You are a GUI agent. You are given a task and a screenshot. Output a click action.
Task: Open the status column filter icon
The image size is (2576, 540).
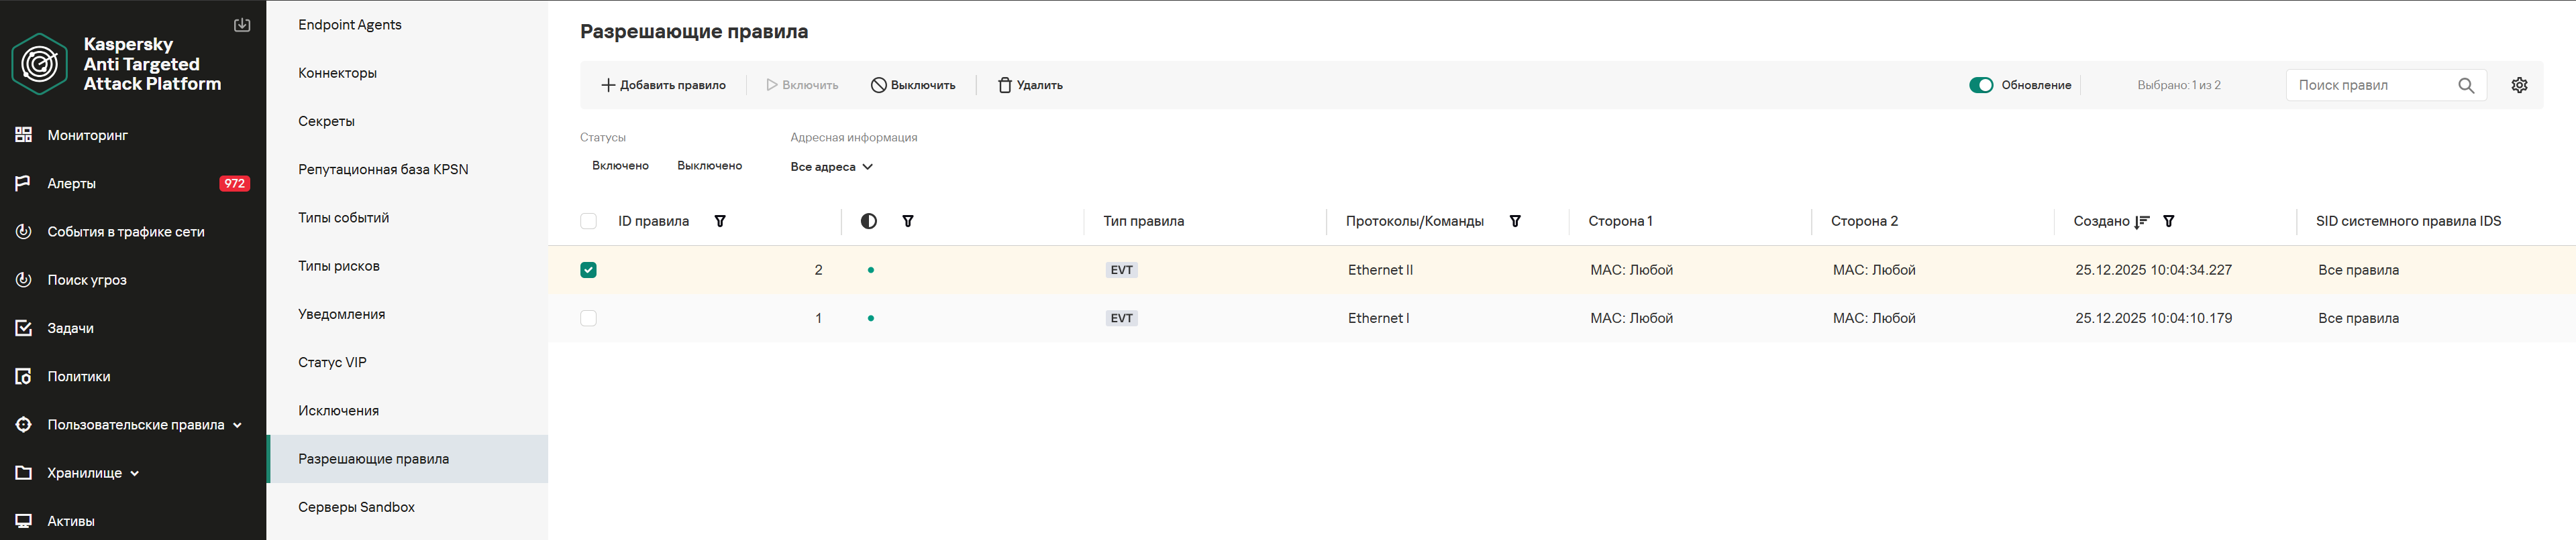point(908,222)
